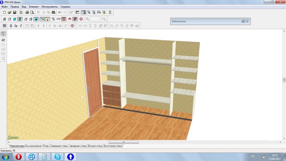Switch to the Восточная стена tab
The height and width of the screenshot is (161, 286).
point(113,146)
